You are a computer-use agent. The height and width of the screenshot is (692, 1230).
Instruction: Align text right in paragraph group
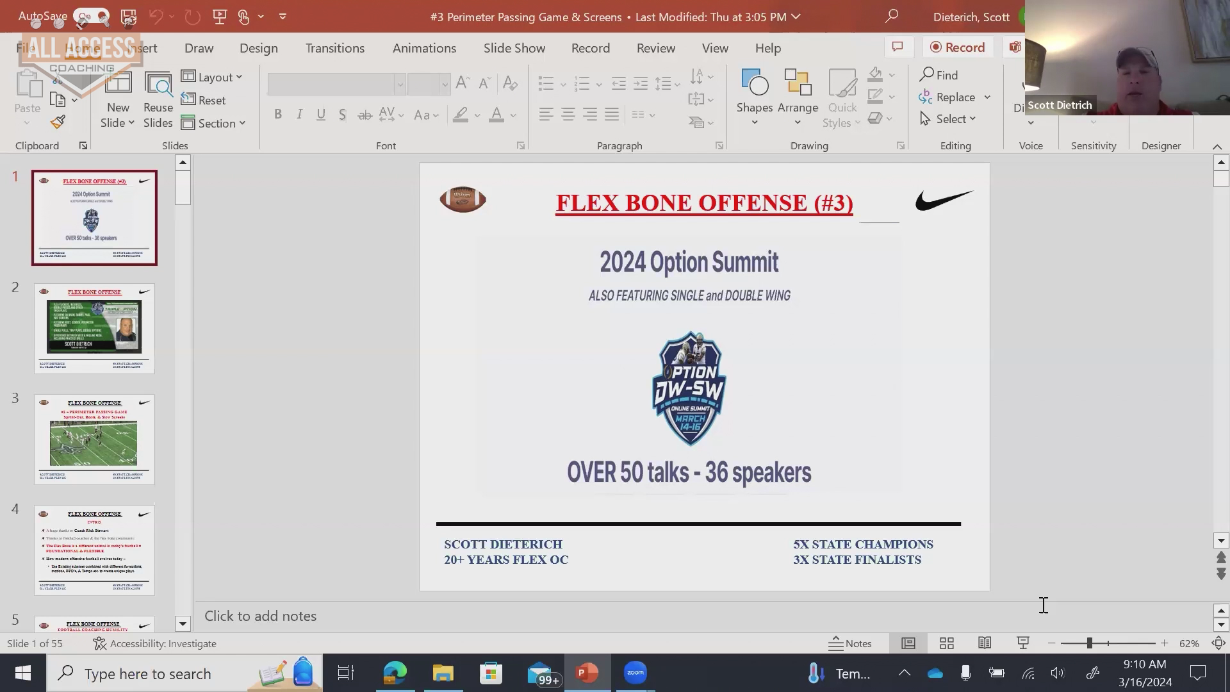pyautogui.click(x=590, y=115)
